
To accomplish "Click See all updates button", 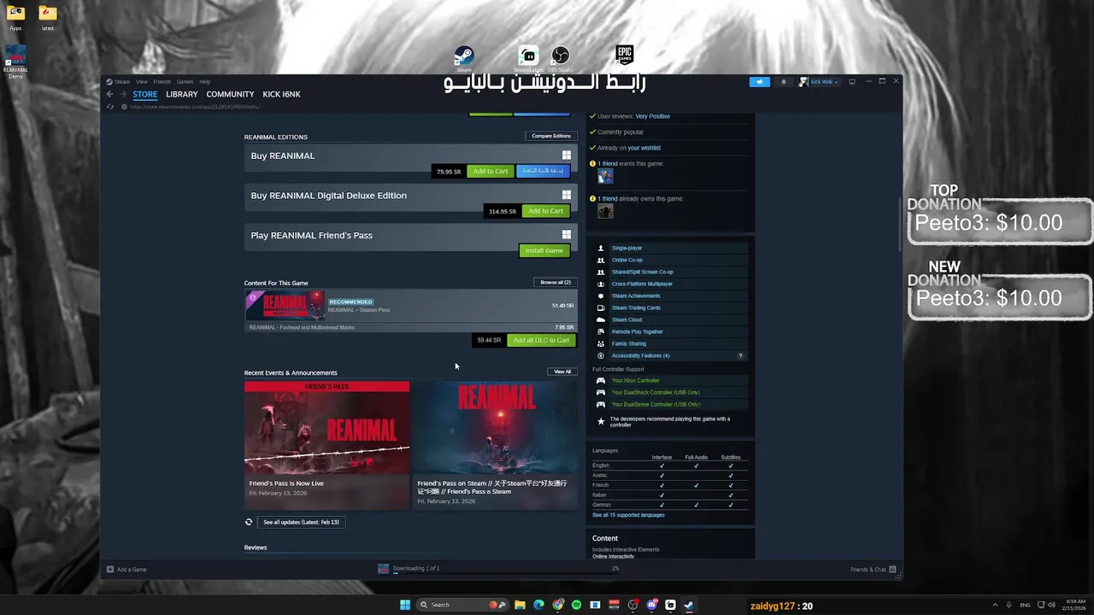I will (x=301, y=522).
